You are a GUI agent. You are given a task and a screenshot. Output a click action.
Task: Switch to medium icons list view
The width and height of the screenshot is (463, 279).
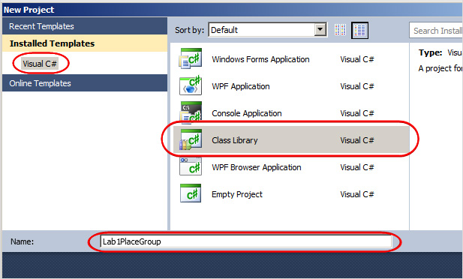359,30
